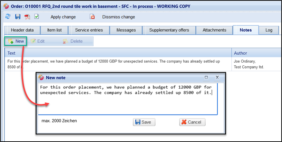Click the refresh icon in toolbar
Screen dimensions: 282x142
(8, 17)
